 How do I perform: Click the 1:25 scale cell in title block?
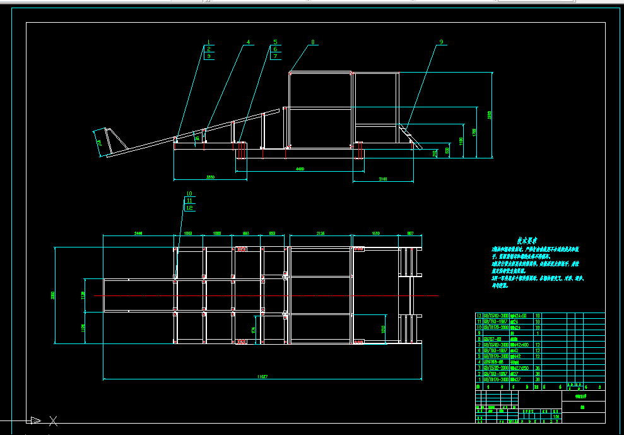(556, 417)
